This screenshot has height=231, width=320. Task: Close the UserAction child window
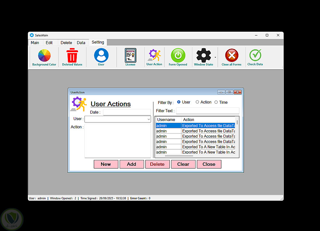click(237, 92)
